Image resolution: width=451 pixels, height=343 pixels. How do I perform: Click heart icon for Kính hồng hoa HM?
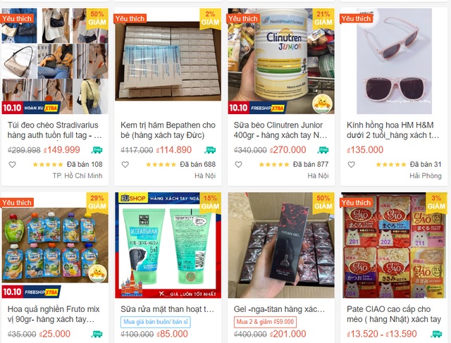coord(351,165)
